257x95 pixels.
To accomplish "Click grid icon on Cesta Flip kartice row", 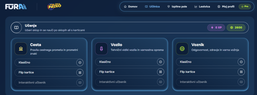I will 80,72.
